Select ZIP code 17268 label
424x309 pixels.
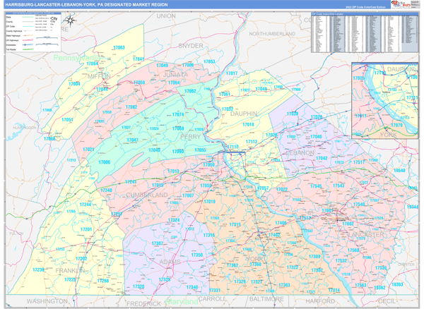[103, 281]
